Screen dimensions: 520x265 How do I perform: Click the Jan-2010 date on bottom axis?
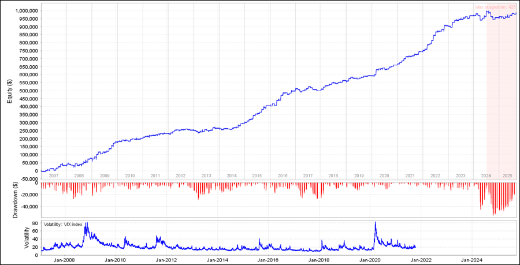(x=115, y=260)
